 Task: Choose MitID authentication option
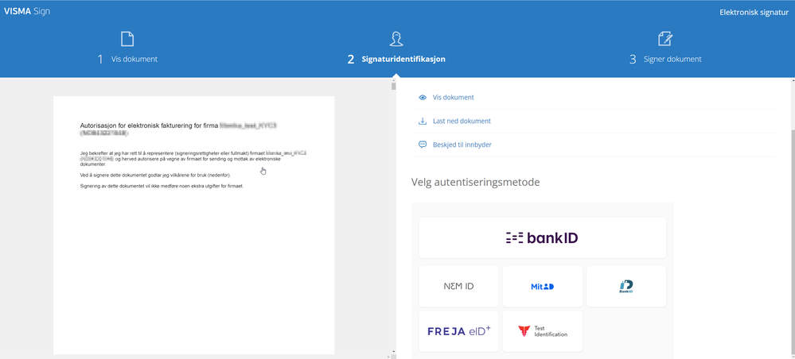tap(542, 287)
